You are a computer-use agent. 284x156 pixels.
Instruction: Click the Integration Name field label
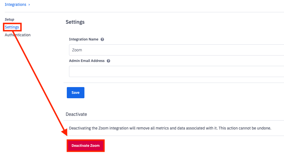pos(84,39)
